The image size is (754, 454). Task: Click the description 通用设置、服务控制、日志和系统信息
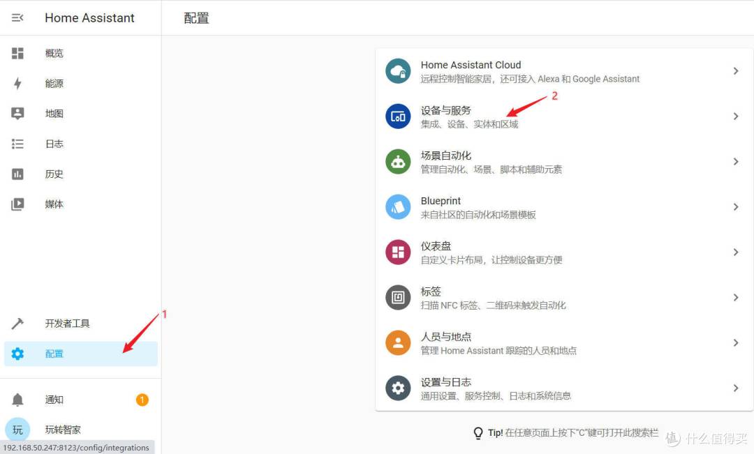[496, 396]
